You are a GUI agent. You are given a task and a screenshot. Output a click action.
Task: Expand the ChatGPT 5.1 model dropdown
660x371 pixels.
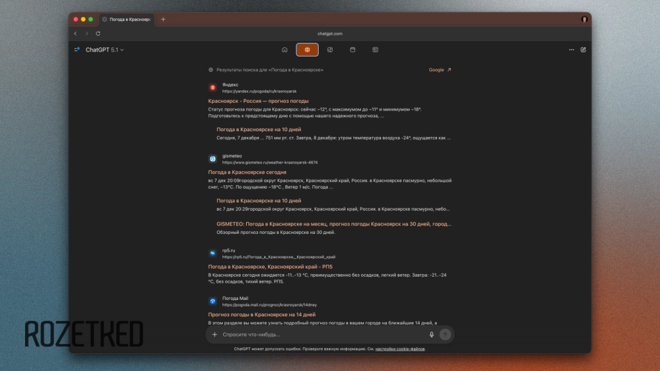click(x=105, y=50)
